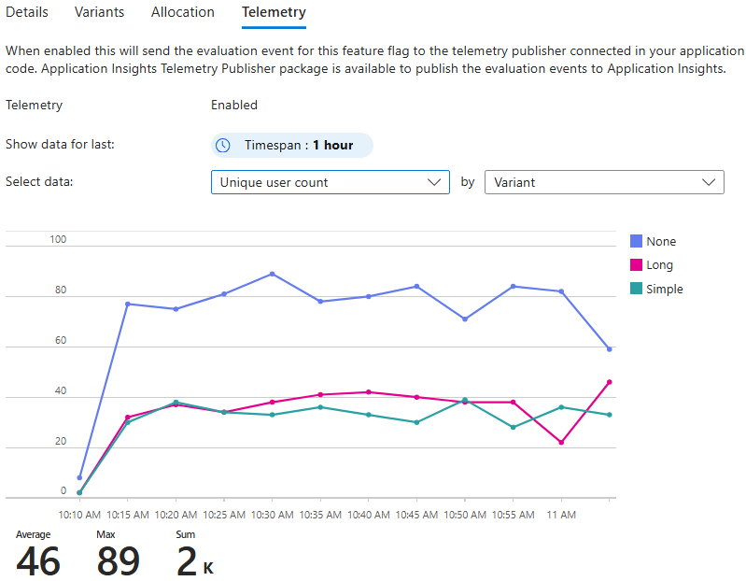Screen dimensions: 746x581
Task: Click the blue None legend swatch
Action: pyautogui.click(x=637, y=241)
